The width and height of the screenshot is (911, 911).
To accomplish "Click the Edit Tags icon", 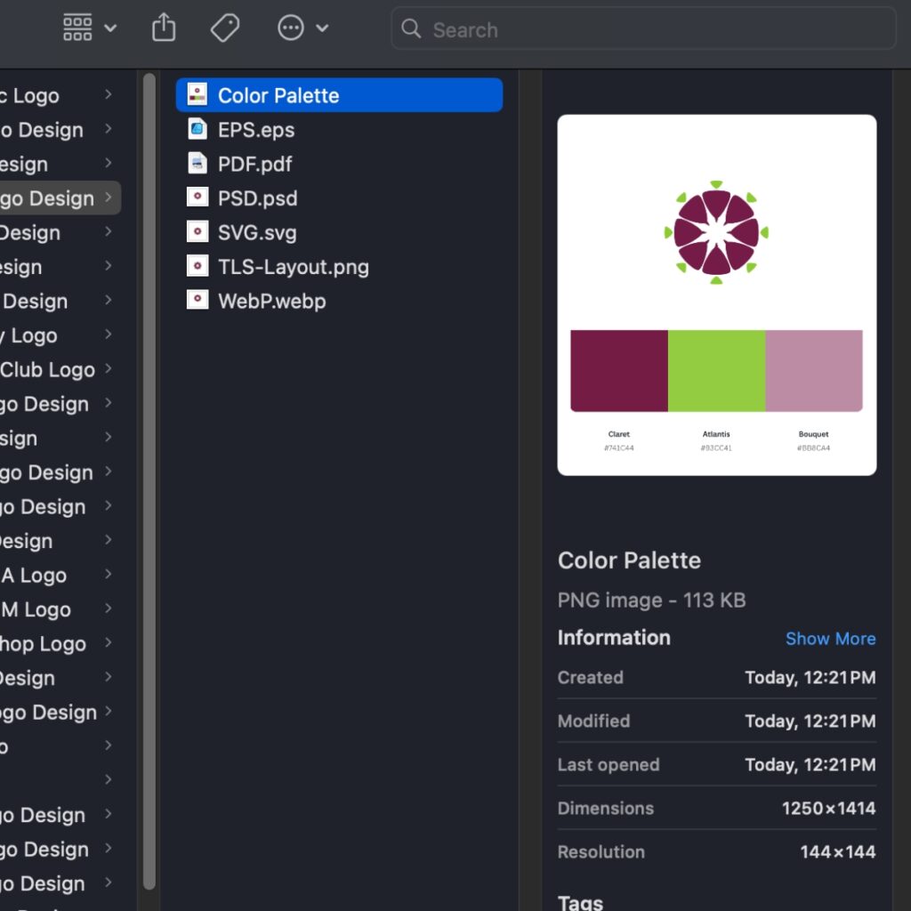I will [x=224, y=28].
